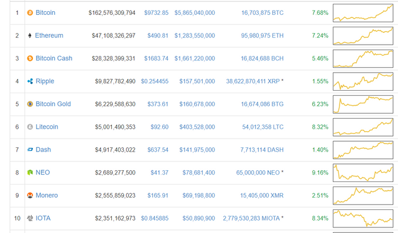Open the Bitcoin coin page link
This screenshot has height=233, width=398.
point(45,12)
